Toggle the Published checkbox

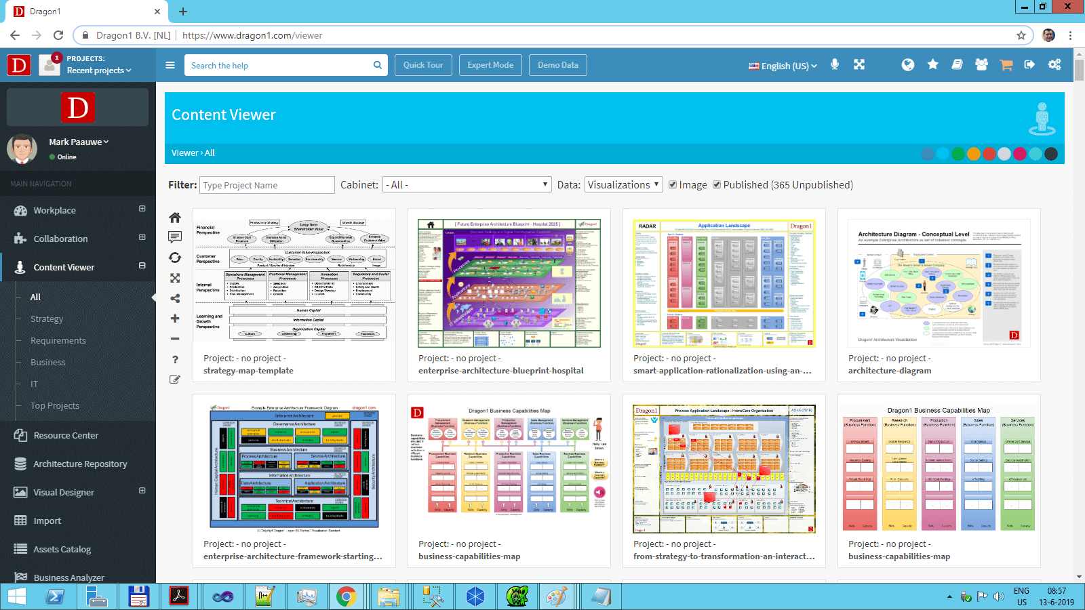pyautogui.click(x=717, y=185)
